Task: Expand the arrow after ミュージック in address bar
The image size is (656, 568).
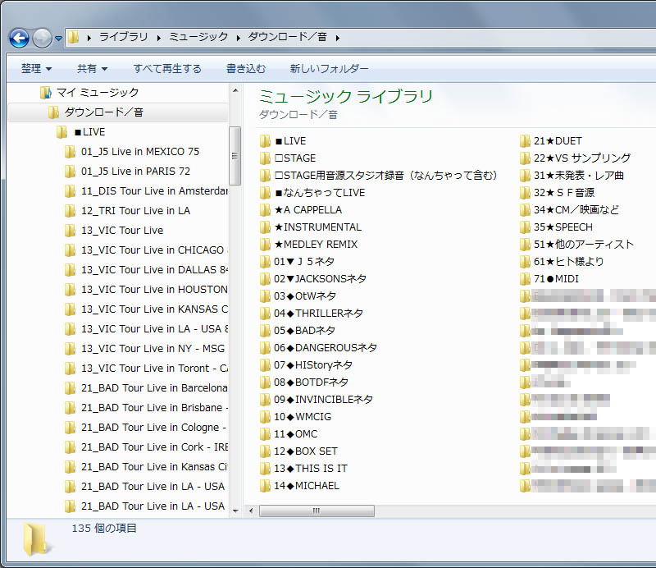Action: (x=158, y=38)
